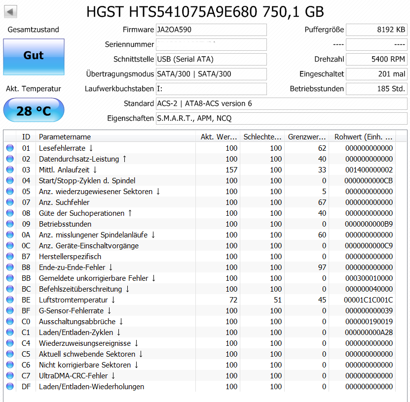Select the Luftstromtemperatur parameter name

pyautogui.click(x=77, y=300)
